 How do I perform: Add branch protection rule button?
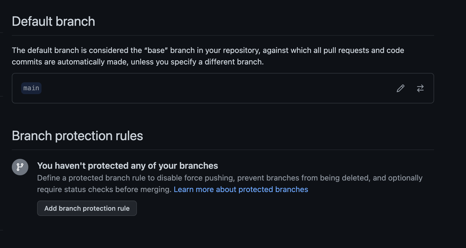87,208
